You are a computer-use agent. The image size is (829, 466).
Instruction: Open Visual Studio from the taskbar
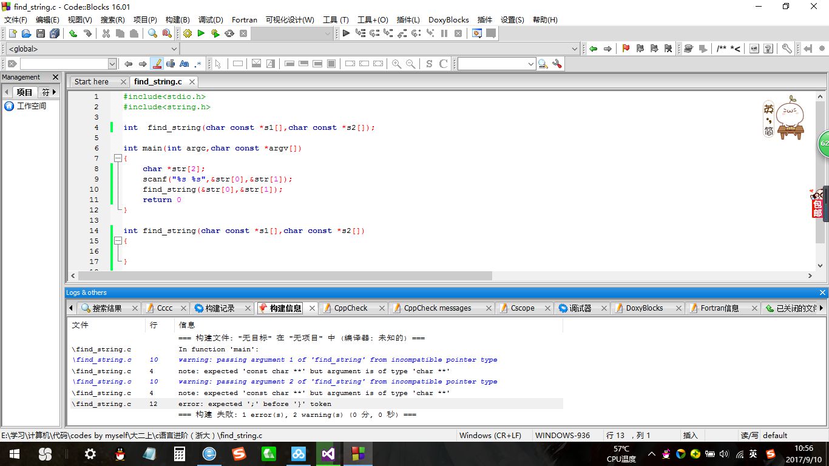328,454
